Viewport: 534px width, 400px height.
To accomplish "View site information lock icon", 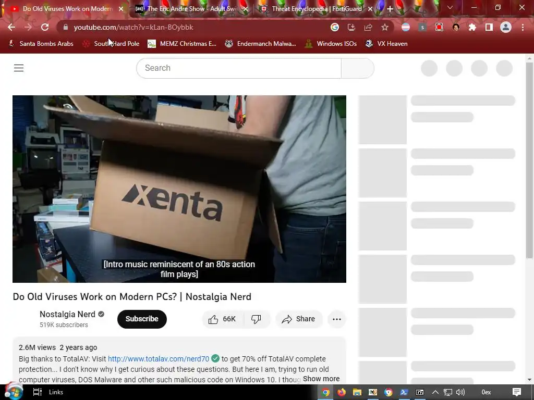I will [x=65, y=27].
